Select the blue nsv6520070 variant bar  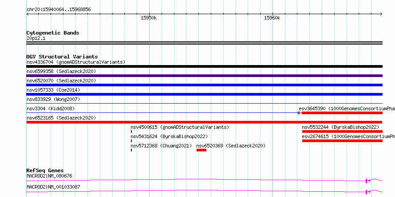204,85
